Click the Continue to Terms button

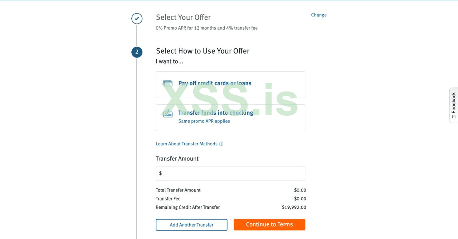pos(269,225)
